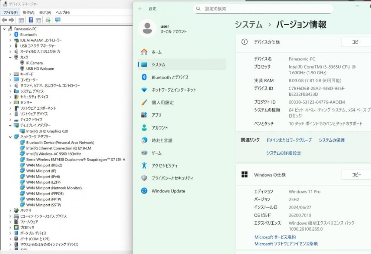Open the 操作(A) menu
Image resolution: width=371 pixels, height=254 pixels.
(x=29, y=13)
